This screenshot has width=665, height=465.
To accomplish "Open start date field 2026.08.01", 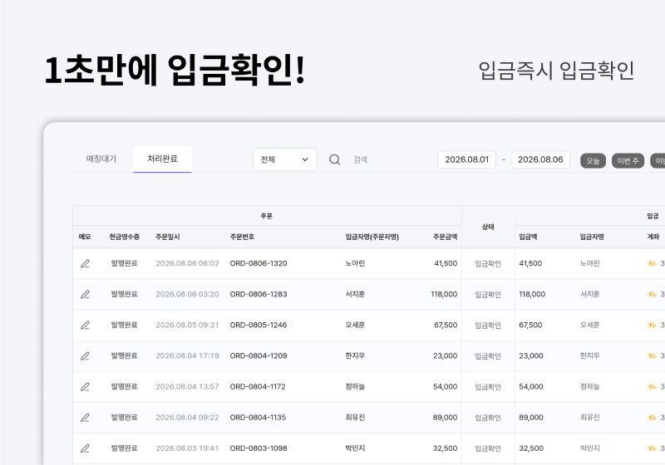I will click(467, 159).
